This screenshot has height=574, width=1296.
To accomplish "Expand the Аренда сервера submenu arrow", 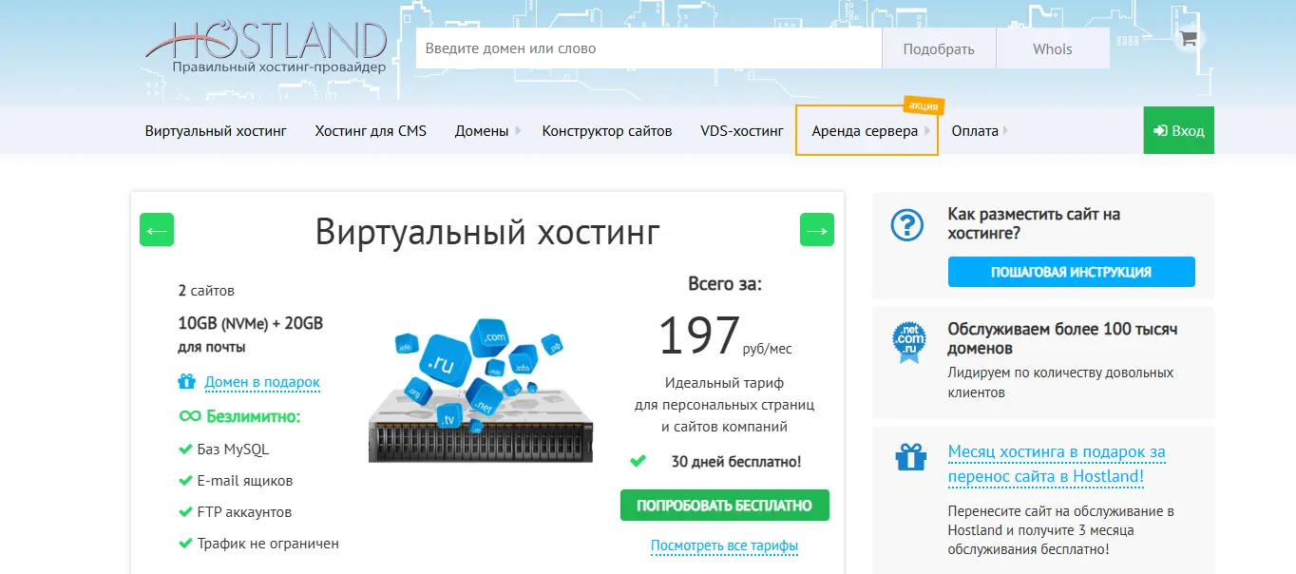I will (927, 131).
